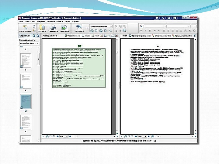The width and height of the screenshot is (219, 164).
Task: Toggle Subscript formatting
Action: coord(159,31)
